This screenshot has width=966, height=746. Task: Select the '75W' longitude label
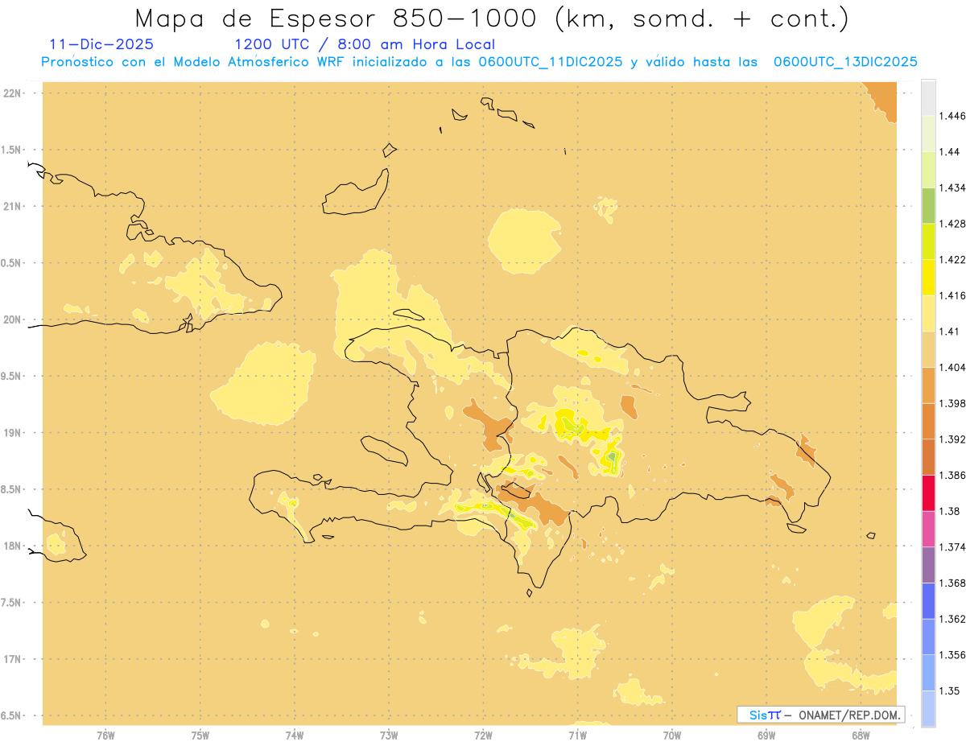click(200, 736)
